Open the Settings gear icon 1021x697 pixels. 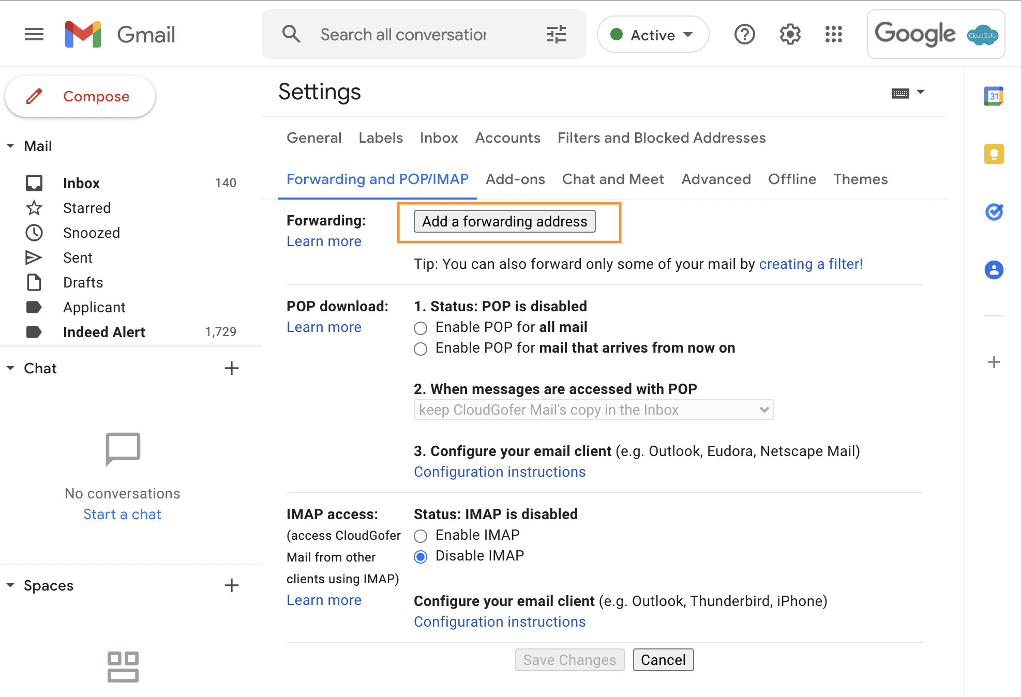click(x=790, y=35)
